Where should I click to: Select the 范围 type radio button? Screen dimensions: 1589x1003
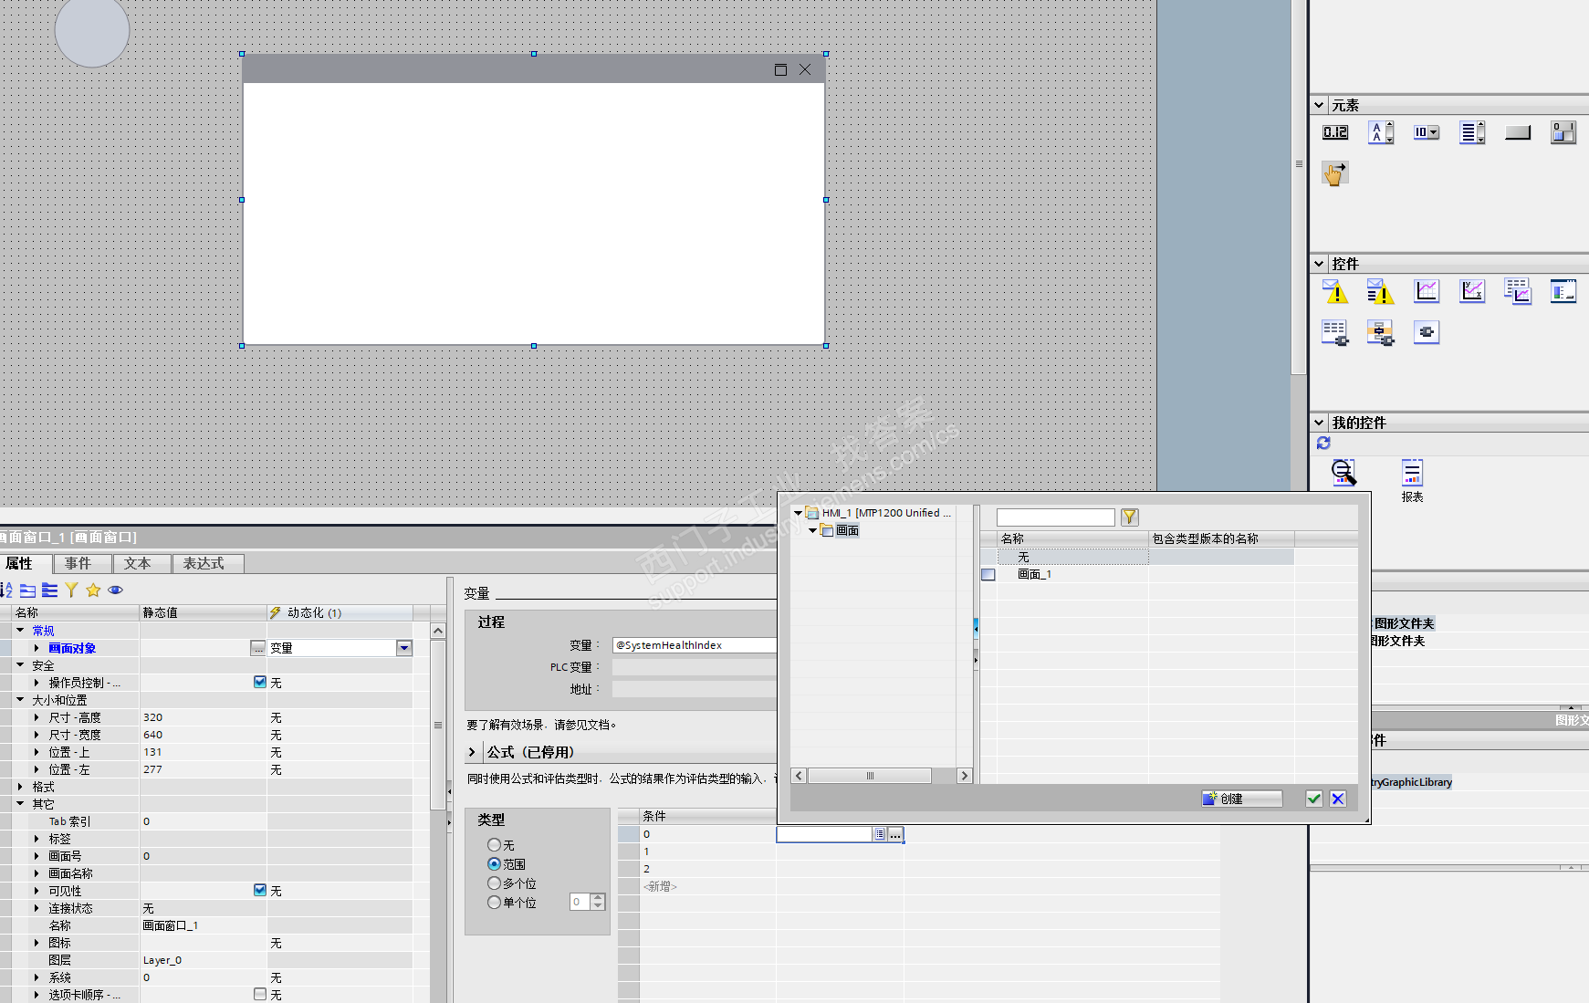pyautogui.click(x=494, y=864)
